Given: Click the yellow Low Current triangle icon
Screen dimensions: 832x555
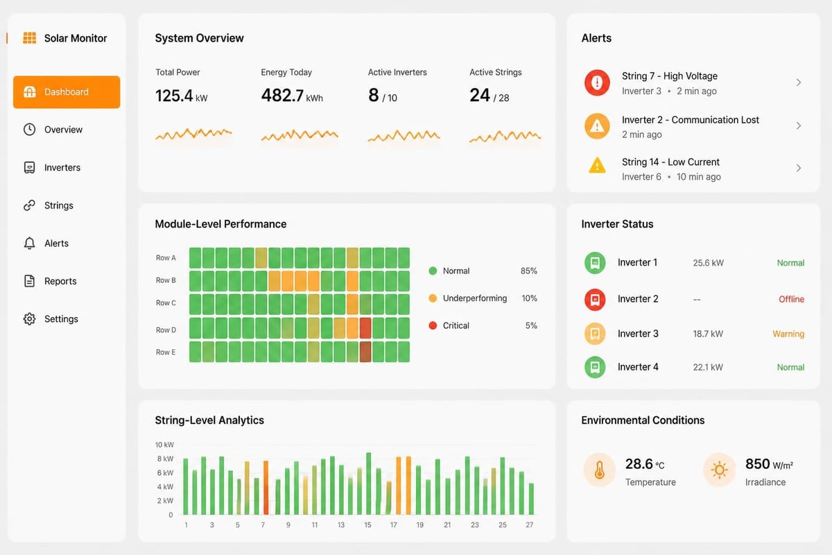Looking at the screenshot, I should (597, 166).
